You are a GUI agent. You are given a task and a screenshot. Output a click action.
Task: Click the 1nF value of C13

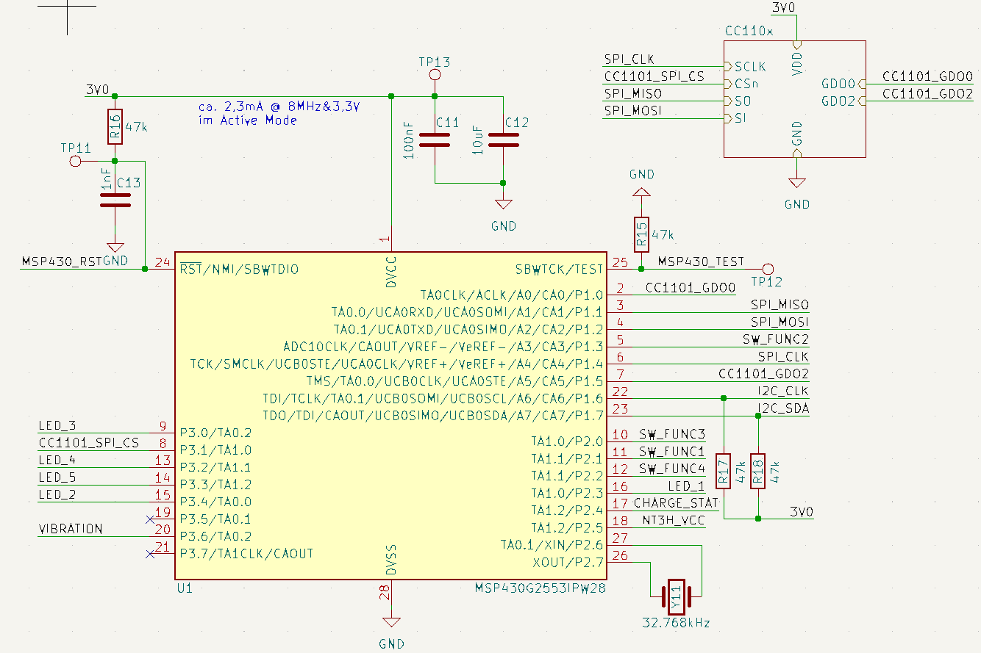point(106,178)
